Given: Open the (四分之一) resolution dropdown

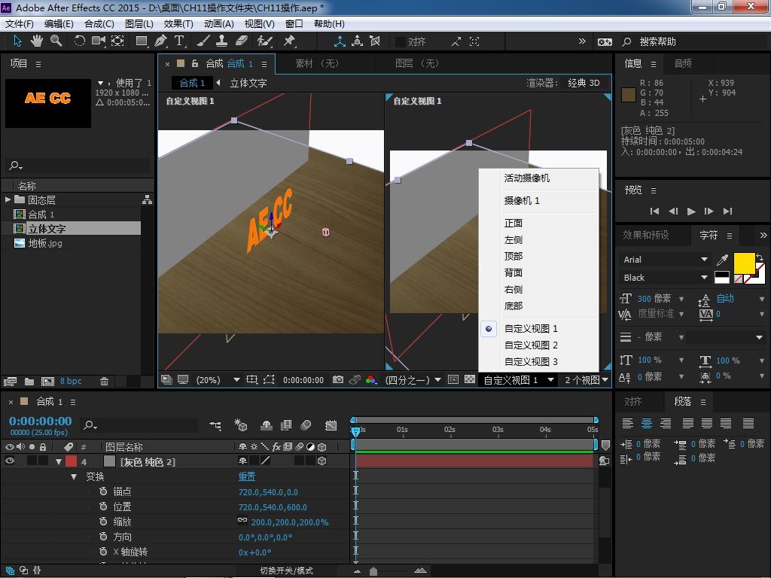Looking at the screenshot, I should click(413, 380).
